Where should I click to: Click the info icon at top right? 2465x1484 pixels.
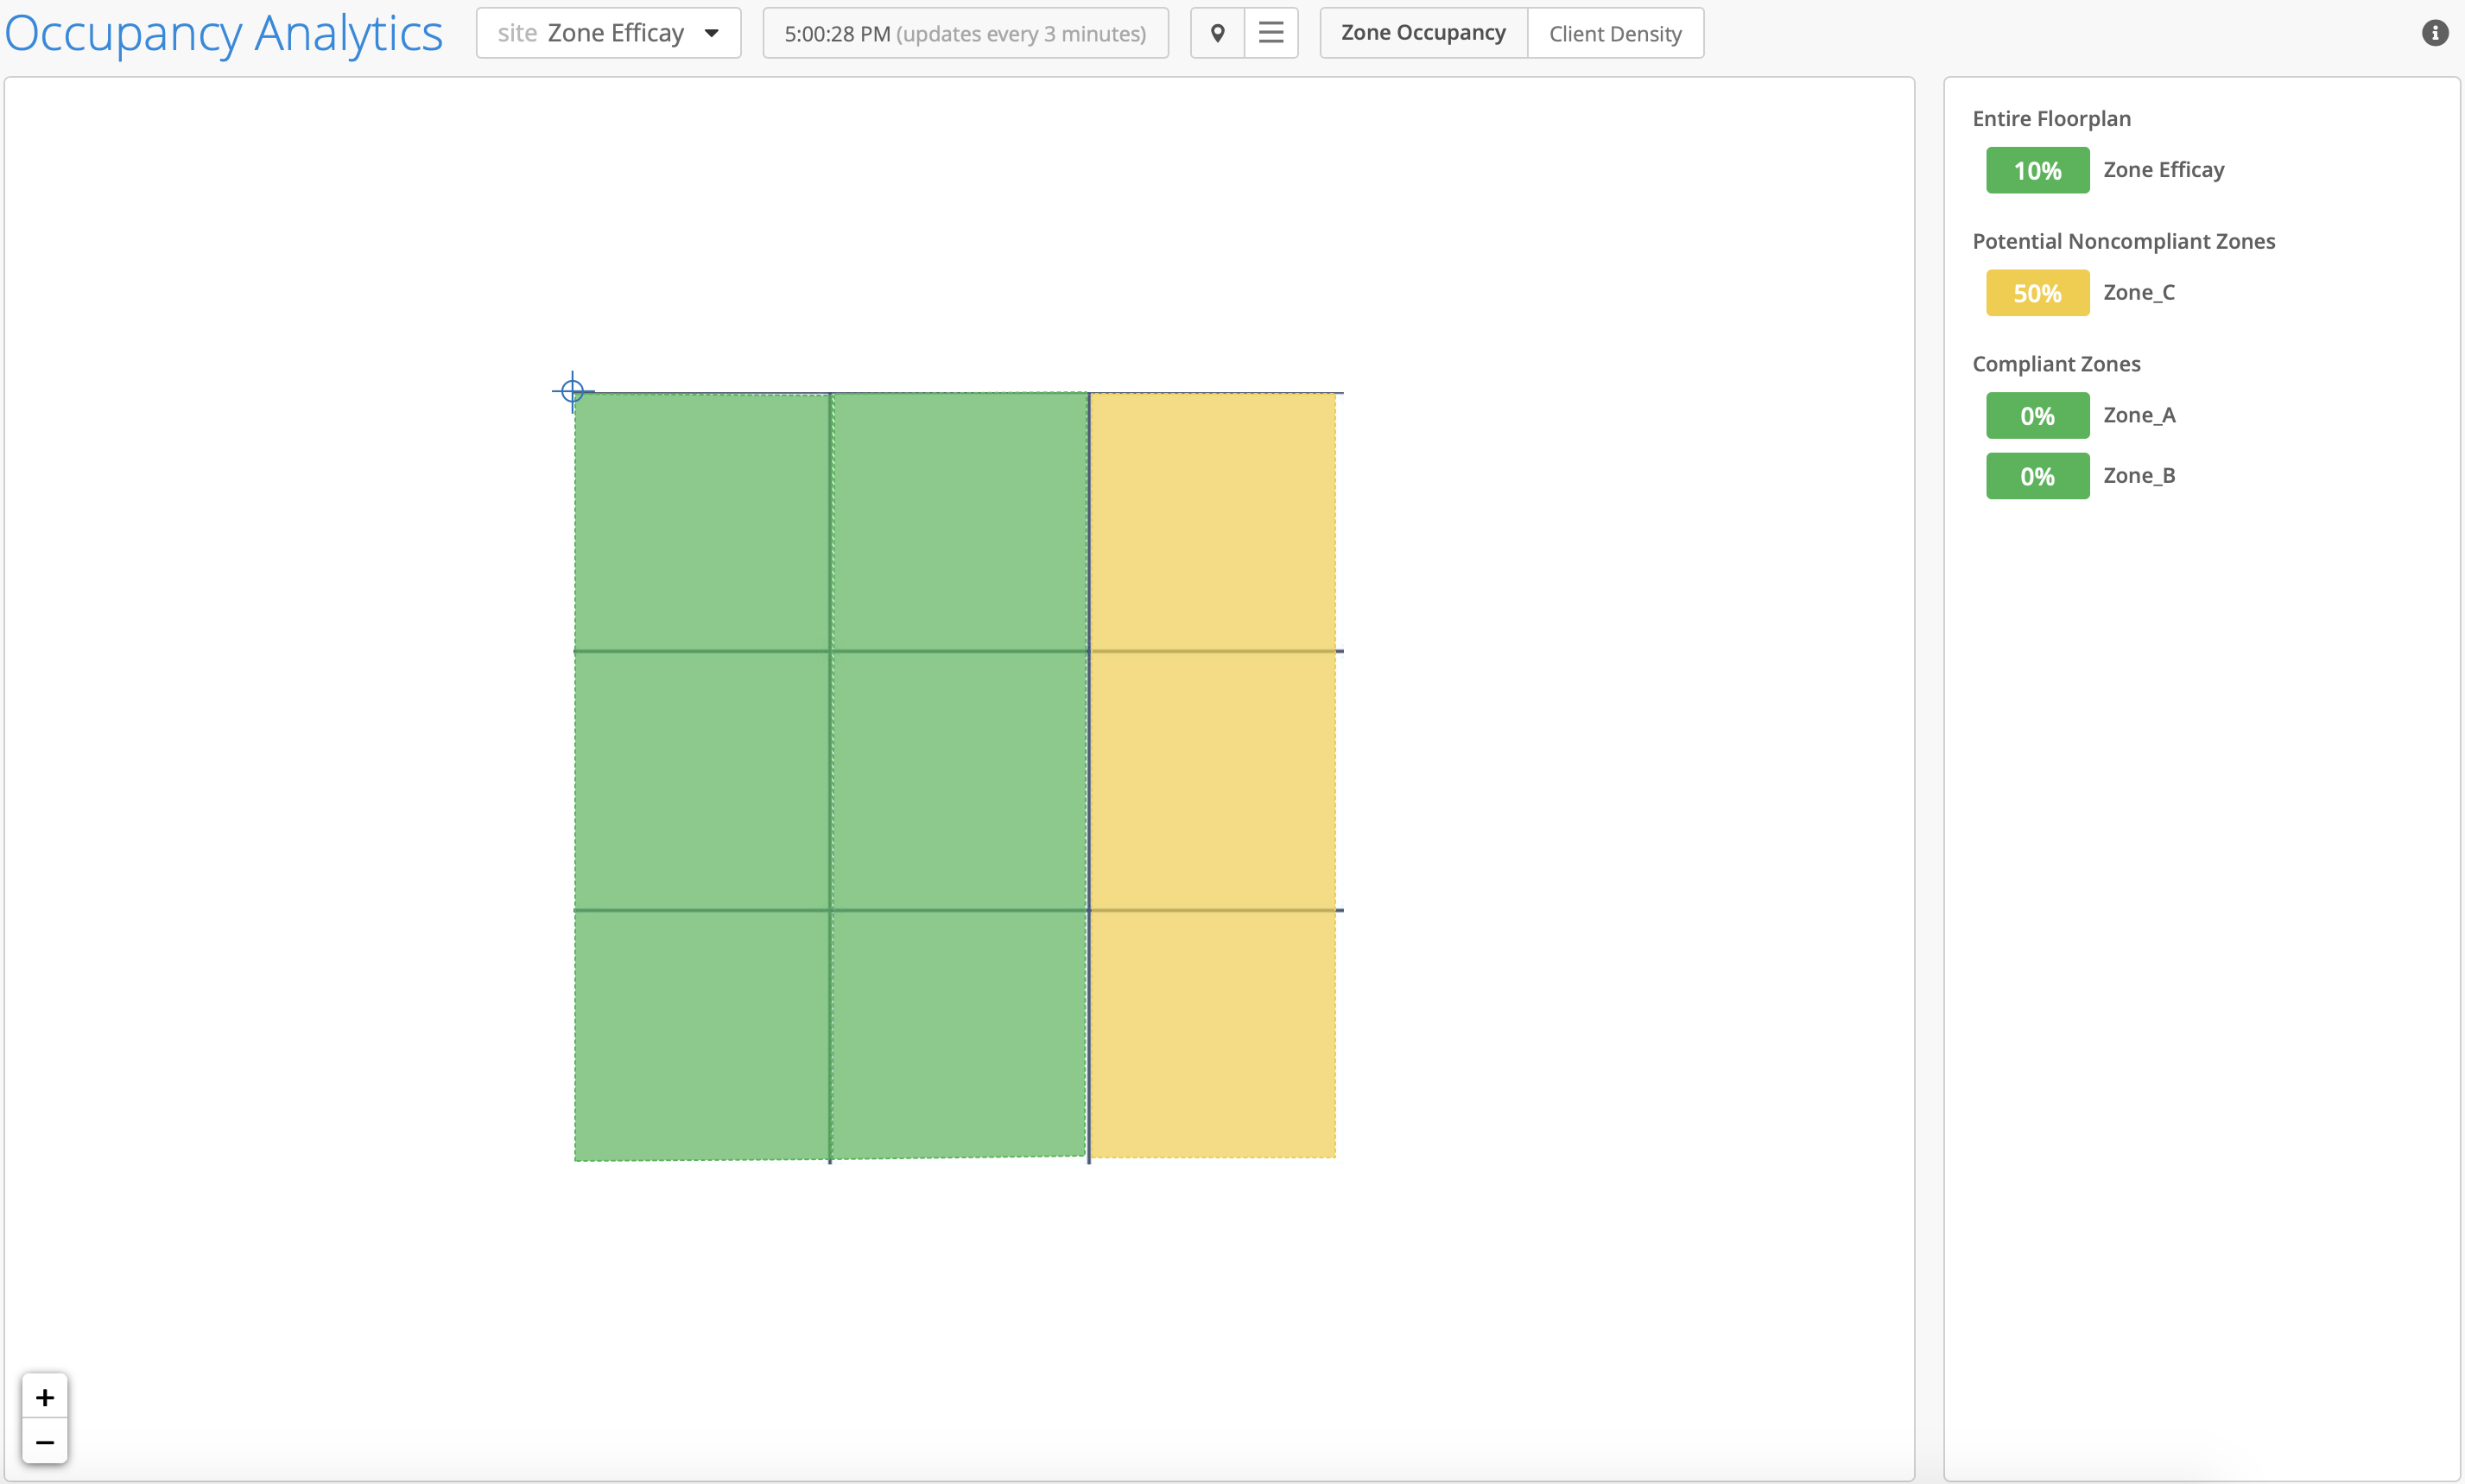pos(2434,33)
